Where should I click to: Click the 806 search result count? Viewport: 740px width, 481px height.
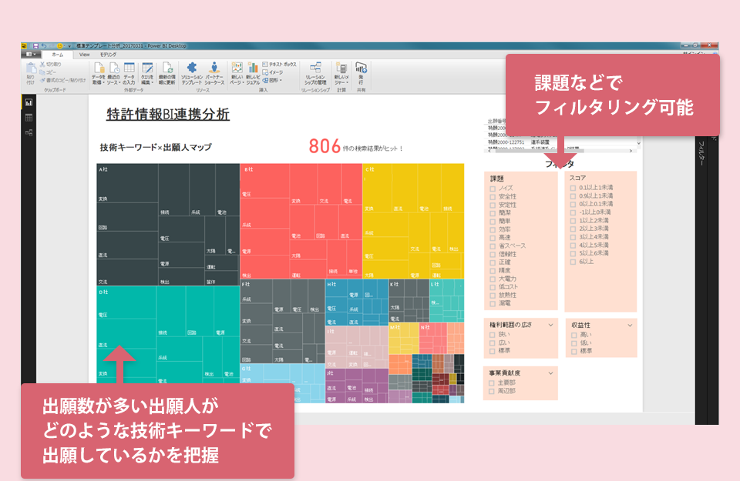(x=325, y=146)
